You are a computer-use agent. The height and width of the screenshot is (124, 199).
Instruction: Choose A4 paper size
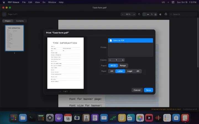click(x=112, y=71)
